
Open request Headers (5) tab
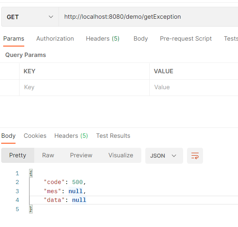point(103,39)
